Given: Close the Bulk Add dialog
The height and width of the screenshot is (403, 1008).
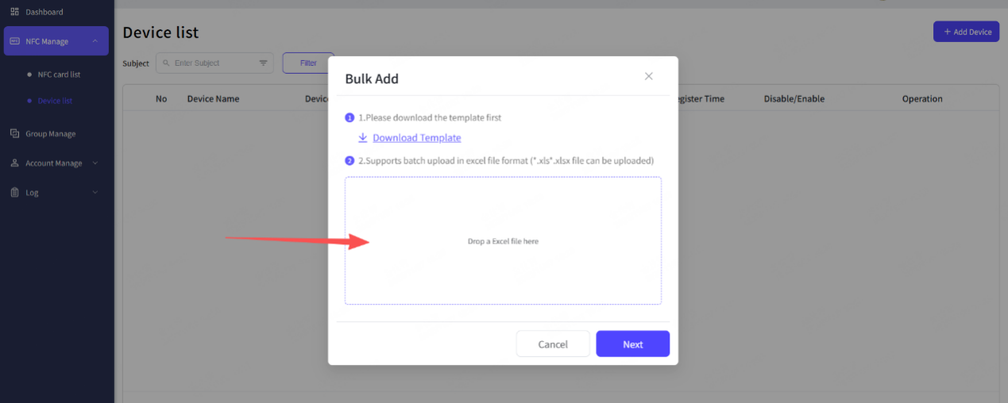Looking at the screenshot, I should point(648,76).
